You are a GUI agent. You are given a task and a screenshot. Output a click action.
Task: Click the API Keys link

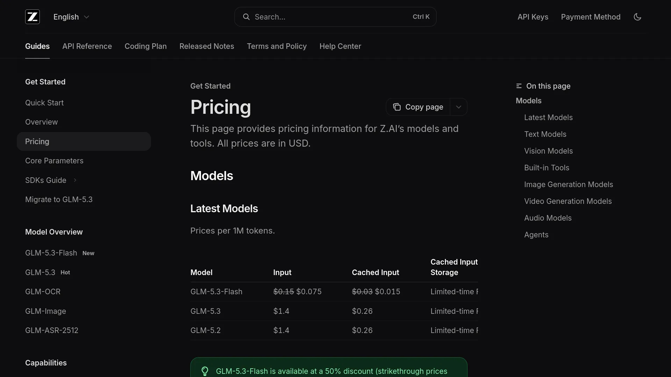click(x=533, y=17)
